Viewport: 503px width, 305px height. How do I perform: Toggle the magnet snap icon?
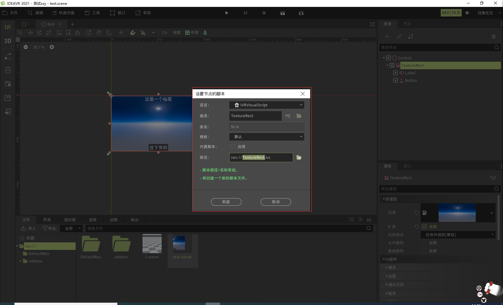point(133,33)
